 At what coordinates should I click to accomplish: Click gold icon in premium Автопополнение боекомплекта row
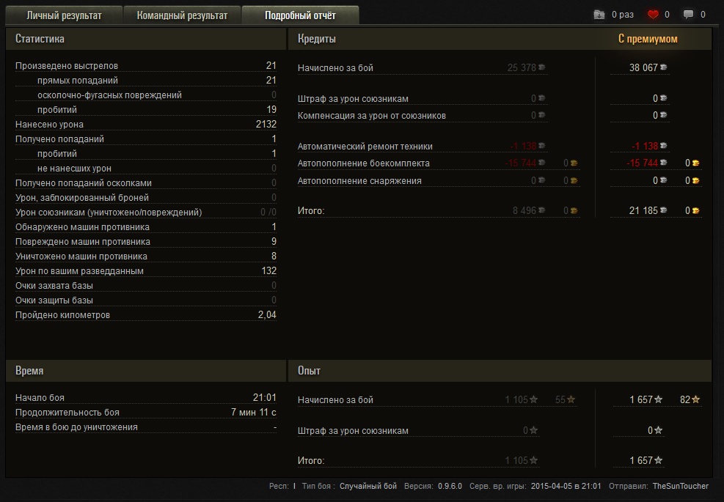tap(696, 163)
